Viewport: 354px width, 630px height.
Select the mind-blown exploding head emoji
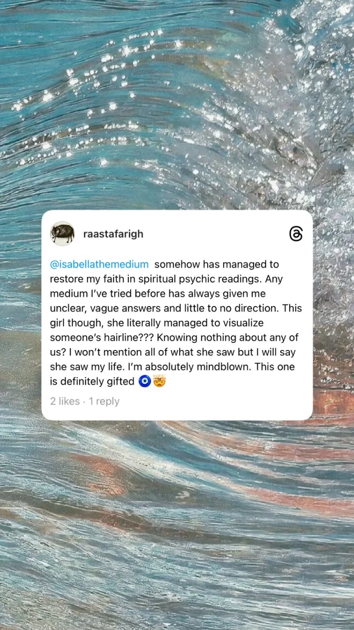(x=159, y=381)
